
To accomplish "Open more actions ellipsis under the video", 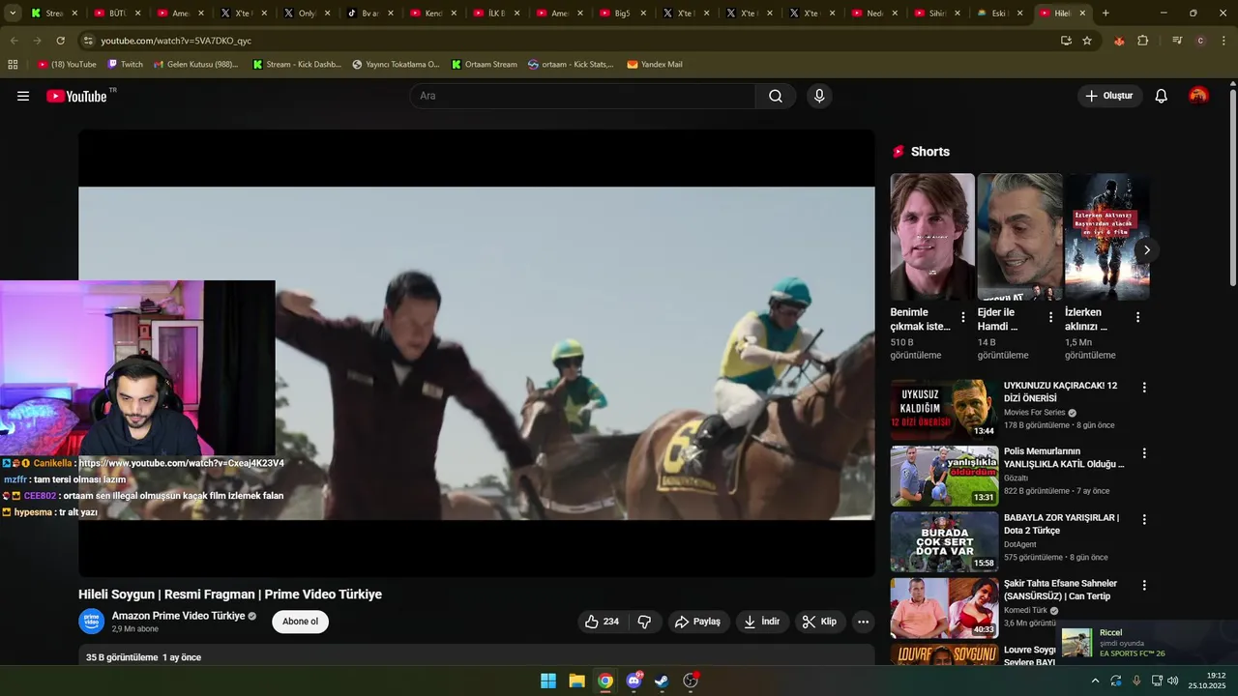I will 864,622.
